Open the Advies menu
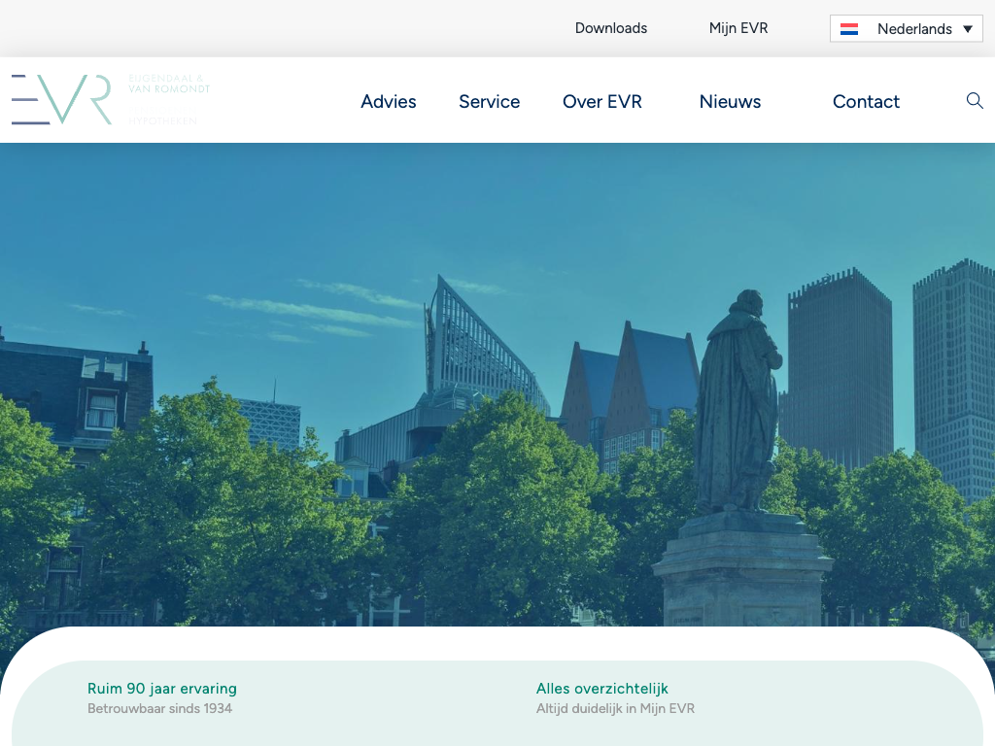995x746 pixels. tap(389, 102)
